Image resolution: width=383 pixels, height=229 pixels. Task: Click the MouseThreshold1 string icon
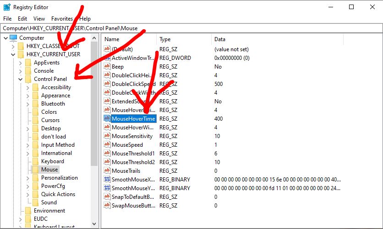[x=107, y=153]
